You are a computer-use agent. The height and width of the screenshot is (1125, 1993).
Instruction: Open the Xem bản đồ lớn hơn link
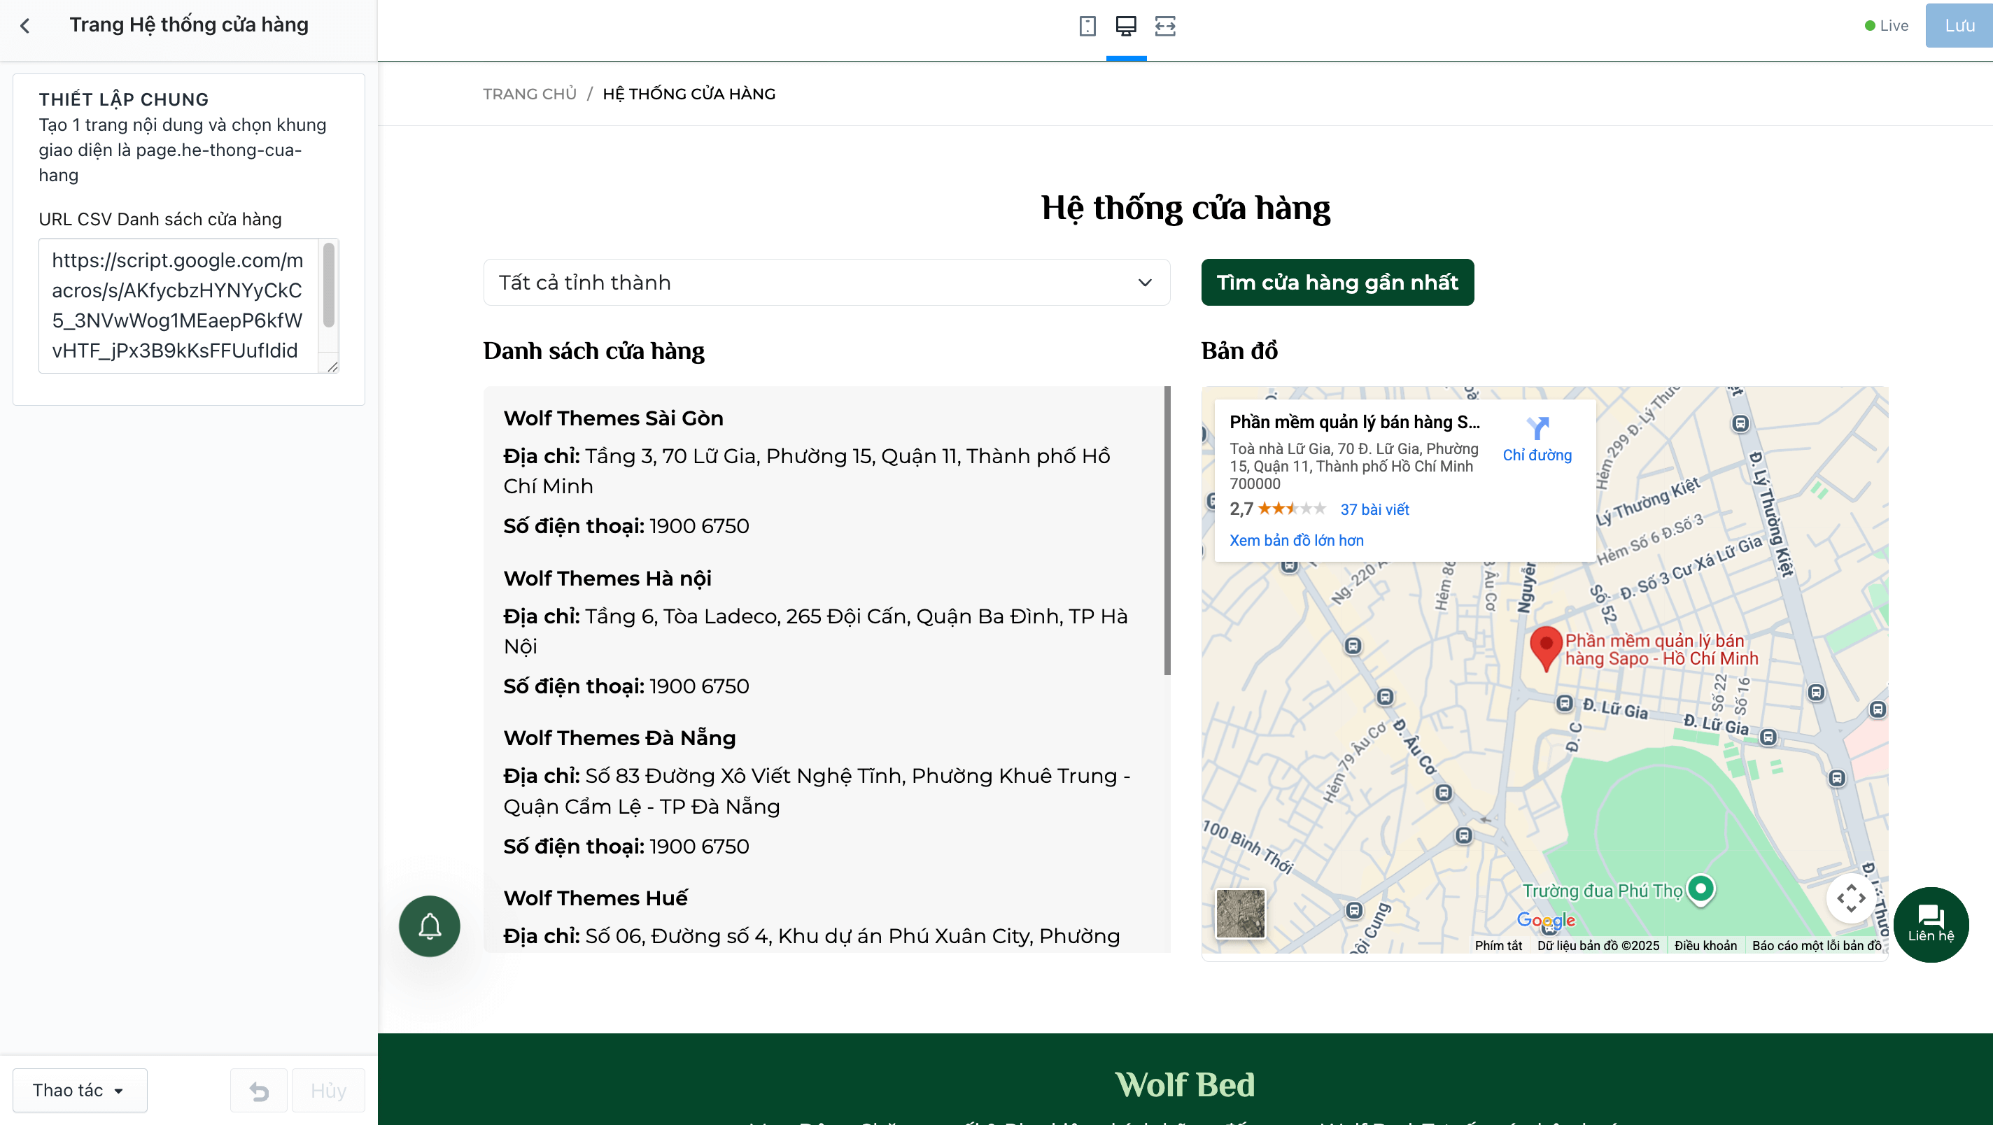point(1296,540)
